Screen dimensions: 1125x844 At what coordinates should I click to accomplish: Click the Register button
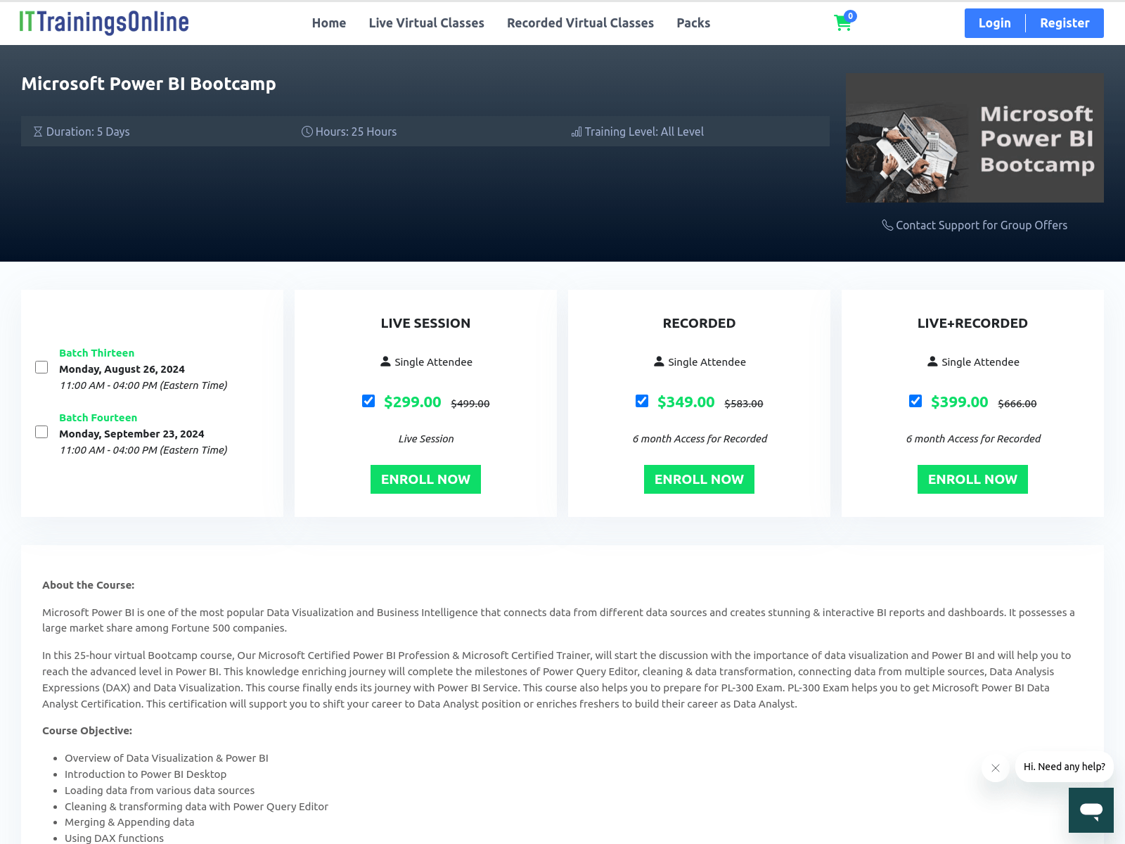1065,23
